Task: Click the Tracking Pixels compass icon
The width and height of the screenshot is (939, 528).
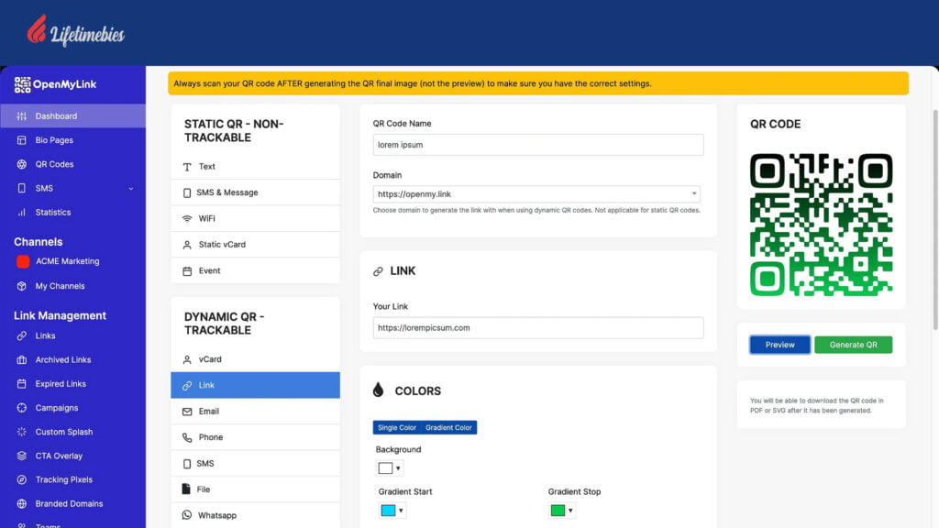Action: coord(22,479)
